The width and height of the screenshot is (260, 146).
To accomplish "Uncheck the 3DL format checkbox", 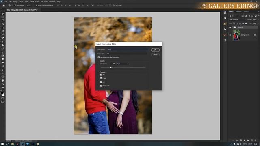I will click(x=101, y=75).
